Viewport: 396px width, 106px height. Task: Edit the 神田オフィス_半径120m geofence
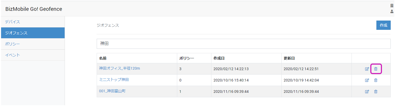(x=367, y=69)
